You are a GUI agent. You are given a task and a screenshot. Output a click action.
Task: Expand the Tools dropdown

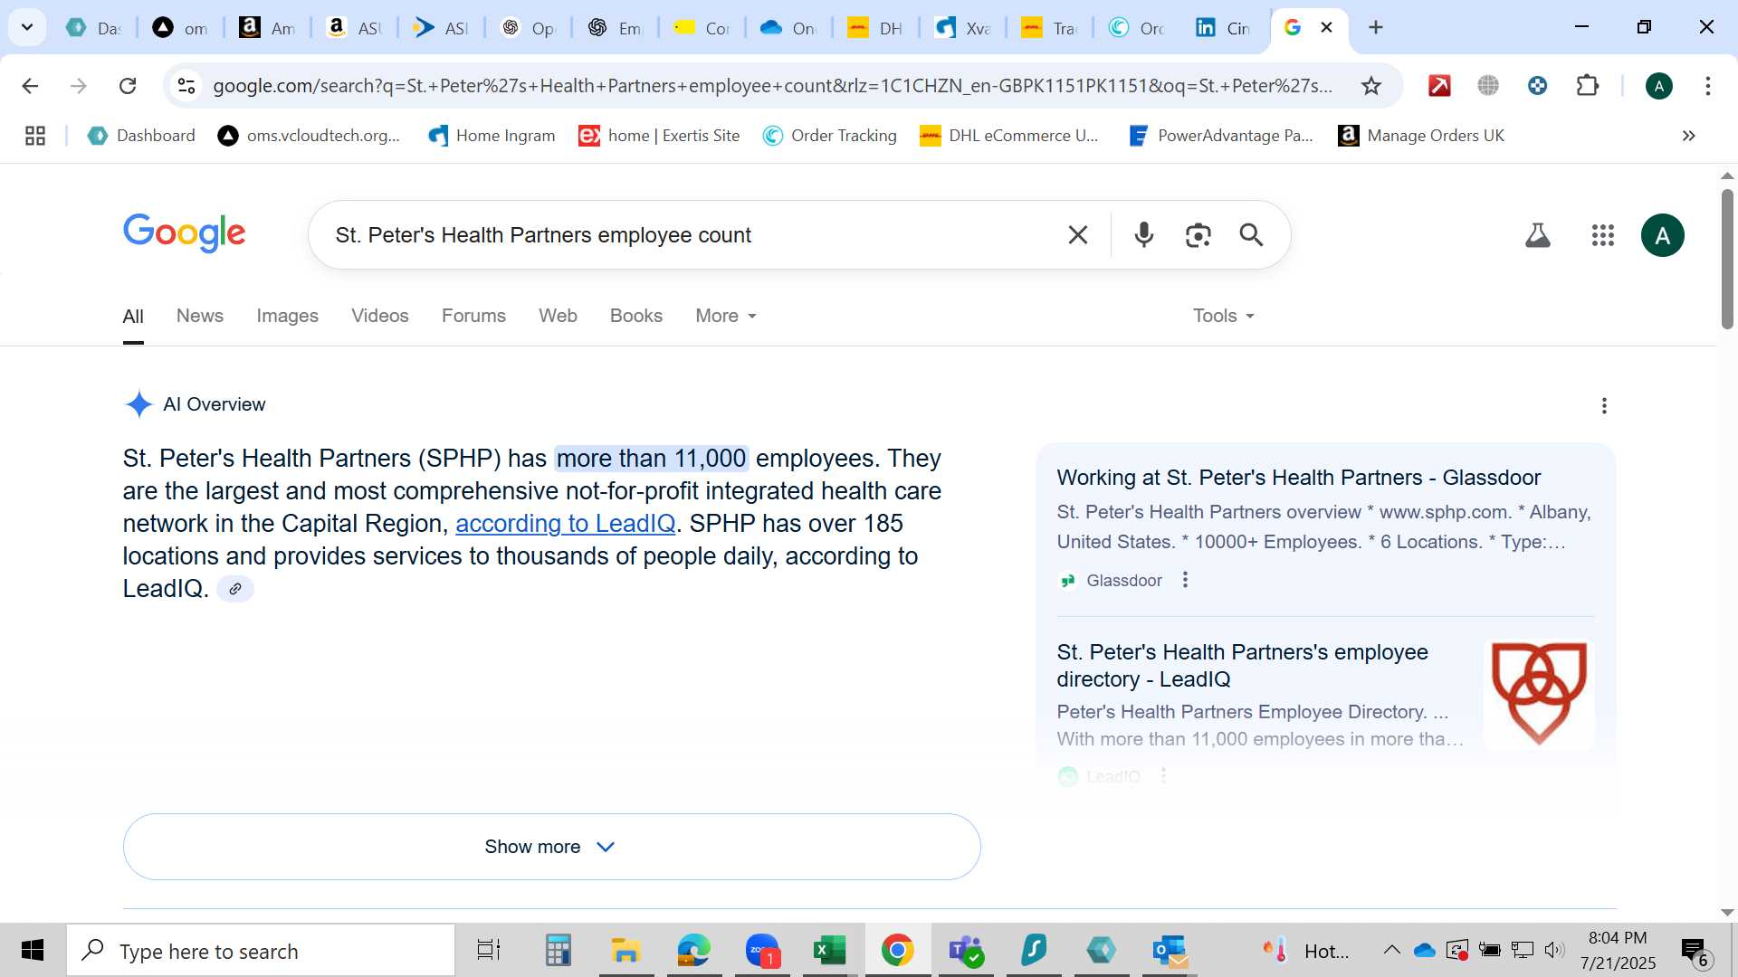1224,316
